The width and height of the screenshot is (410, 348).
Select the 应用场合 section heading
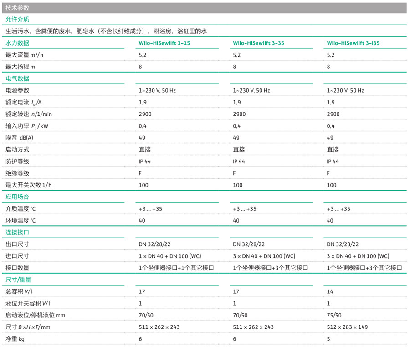[x=17, y=197]
